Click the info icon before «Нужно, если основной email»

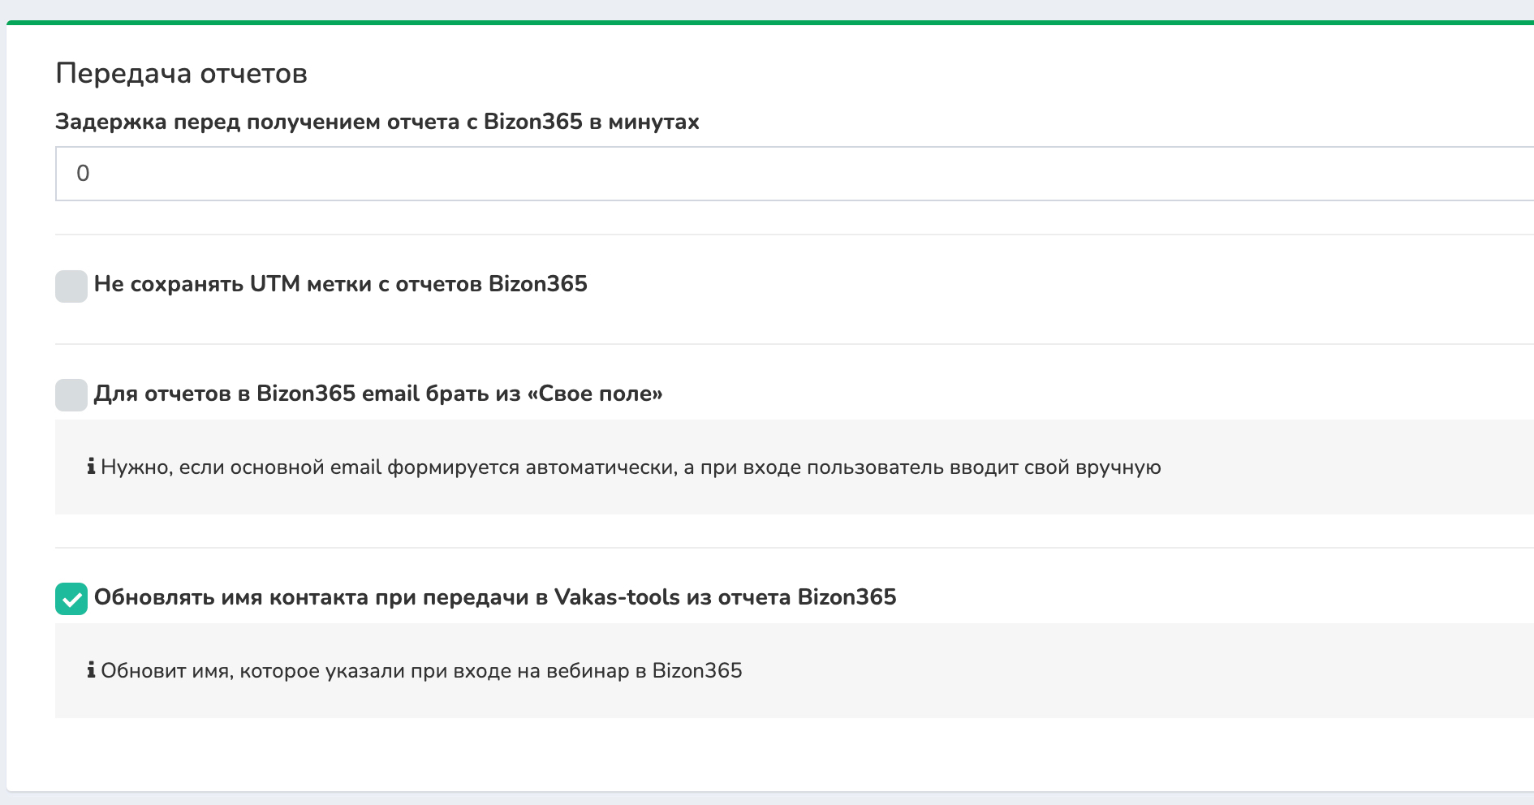[91, 467]
